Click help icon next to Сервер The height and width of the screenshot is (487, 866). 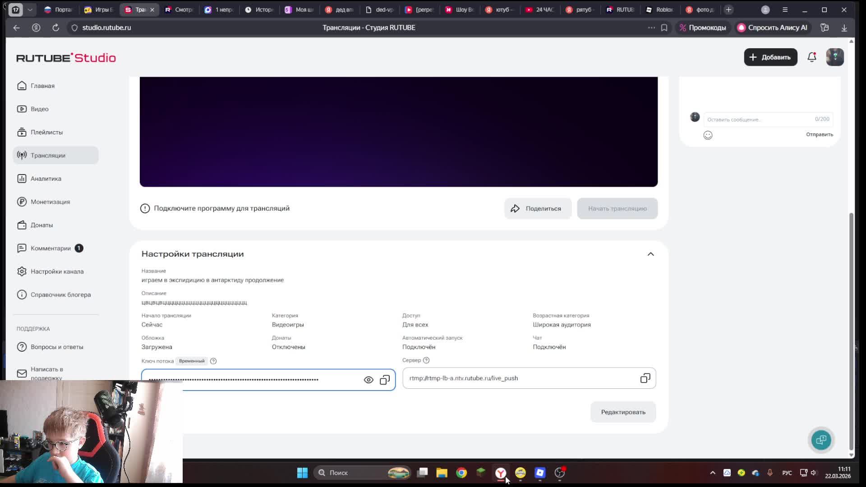pyautogui.click(x=426, y=360)
